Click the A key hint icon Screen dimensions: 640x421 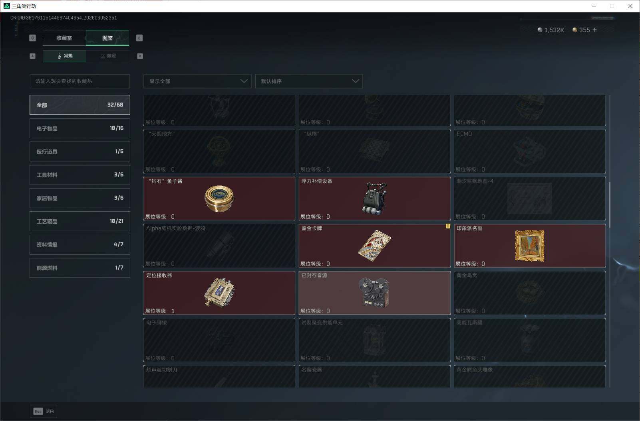point(33,56)
